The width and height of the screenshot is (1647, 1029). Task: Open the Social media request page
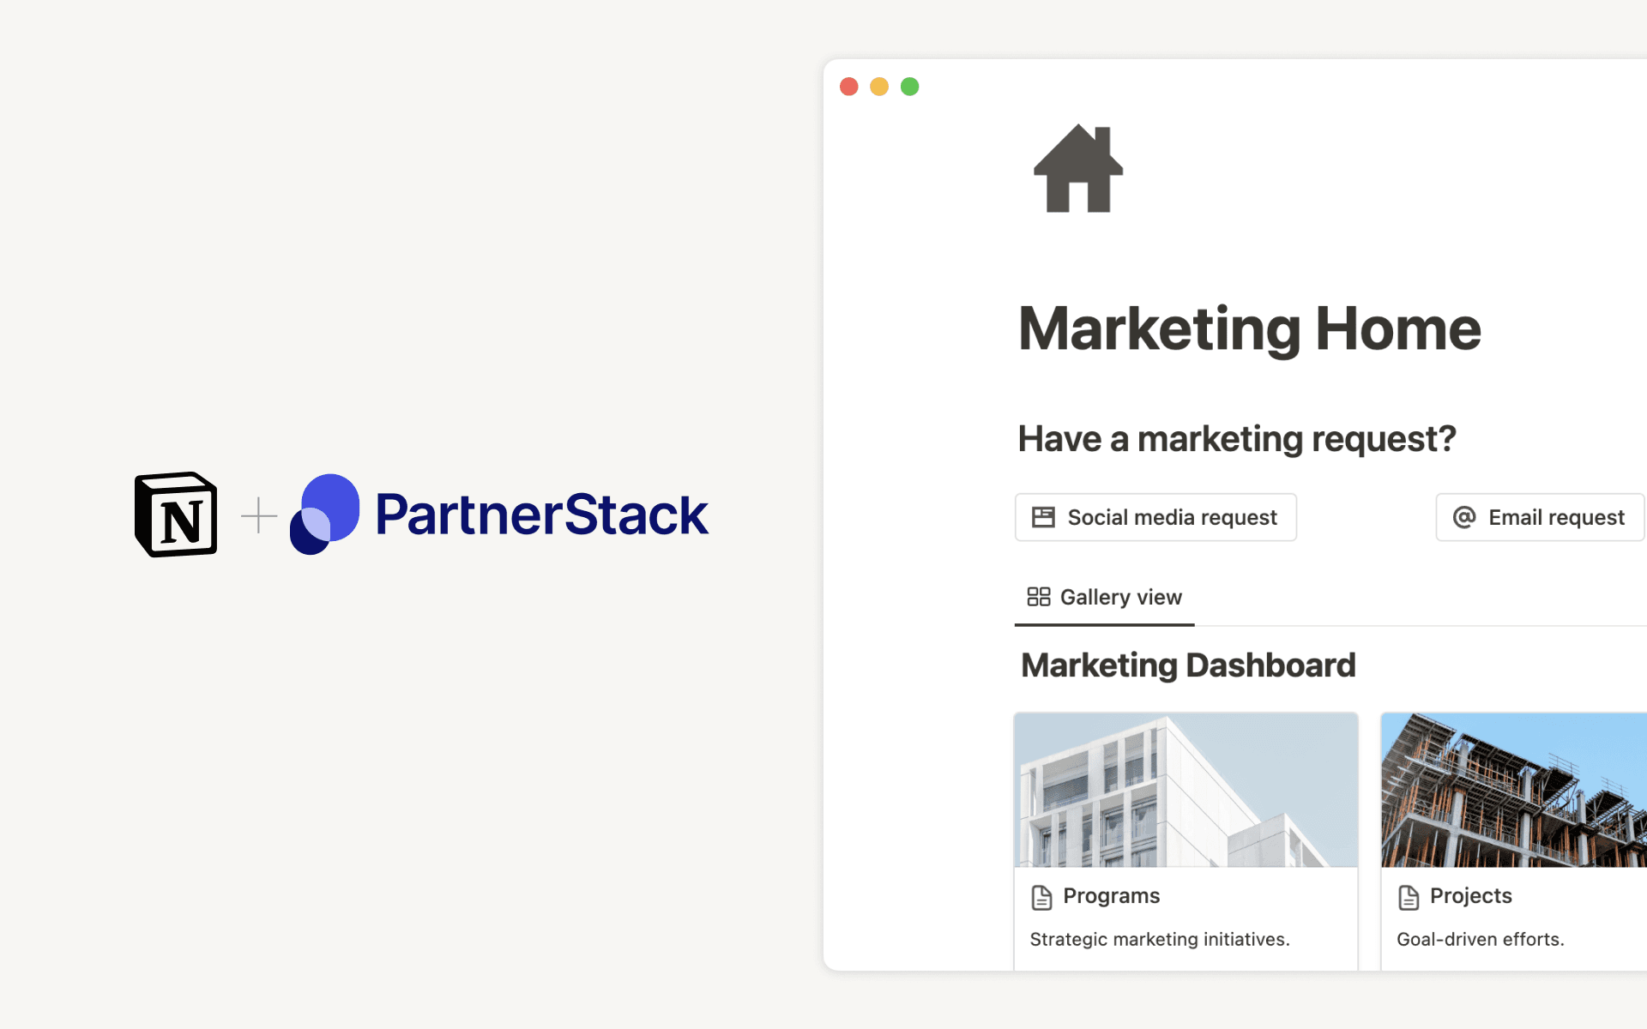(1155, 517)
